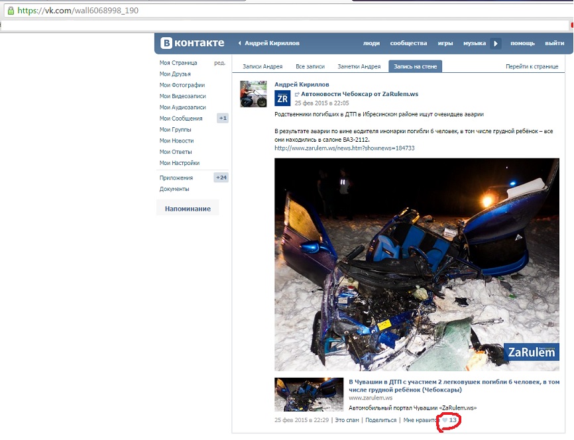Open the ZR group avatar icon

tap(282, 99)
